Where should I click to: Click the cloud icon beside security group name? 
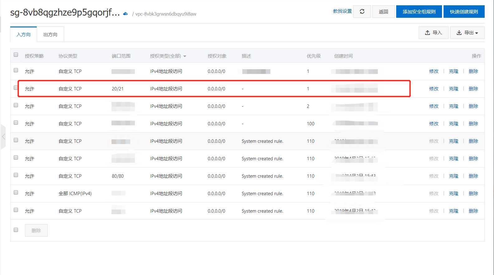[x=125, y=14]
